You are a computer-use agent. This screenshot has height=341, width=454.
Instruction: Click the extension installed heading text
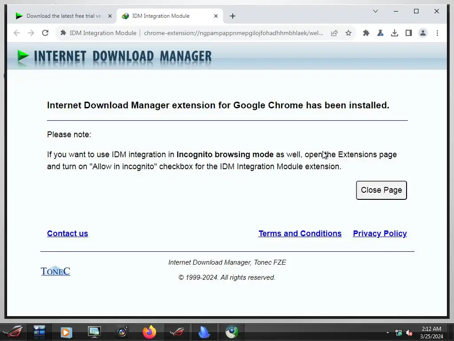pyautogui.click(x=218, y=105)
